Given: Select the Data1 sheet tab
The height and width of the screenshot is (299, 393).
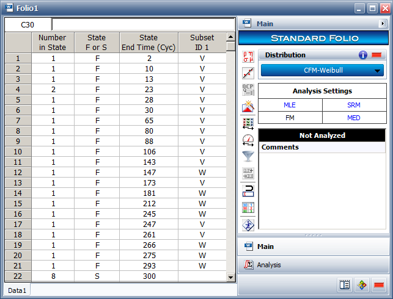Looking at the screenshot, I should click(17, 290).
